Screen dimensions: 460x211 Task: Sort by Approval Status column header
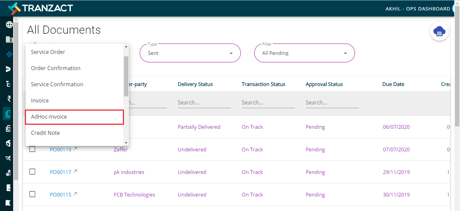tap(324, 84)
